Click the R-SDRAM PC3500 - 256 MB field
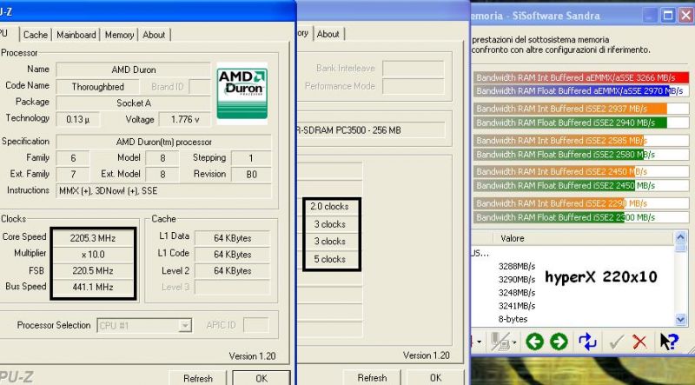Image resolution: width=695 pixels, height=385 pixels. coord(370,130)
